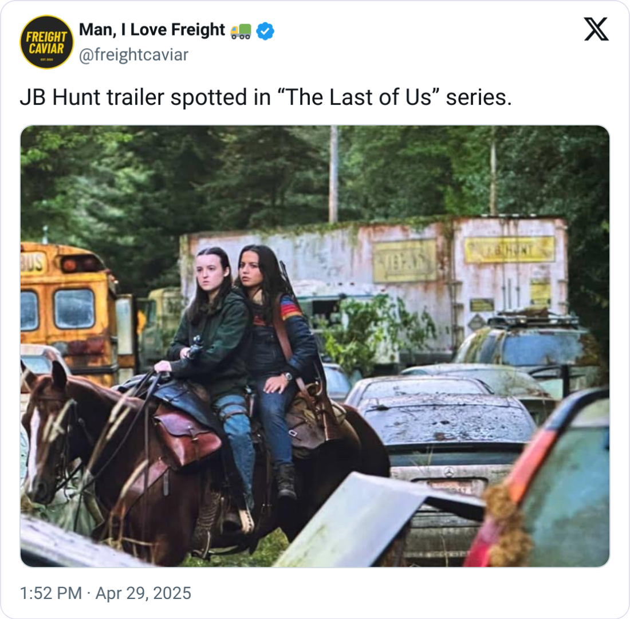This screenshot has width=630, height=619.
Task: Click the yellow JB HUNT sign on the trailer
Action: click(x=510, y=250)
